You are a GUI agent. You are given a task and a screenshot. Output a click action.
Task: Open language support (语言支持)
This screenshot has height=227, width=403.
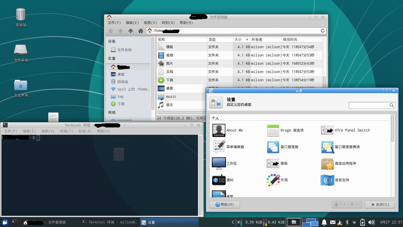327,180
